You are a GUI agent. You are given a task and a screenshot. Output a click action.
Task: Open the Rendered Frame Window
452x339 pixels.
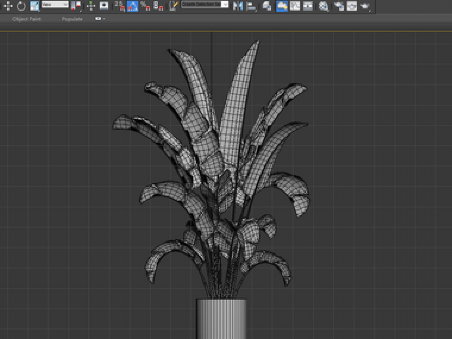tap(352, 6)
